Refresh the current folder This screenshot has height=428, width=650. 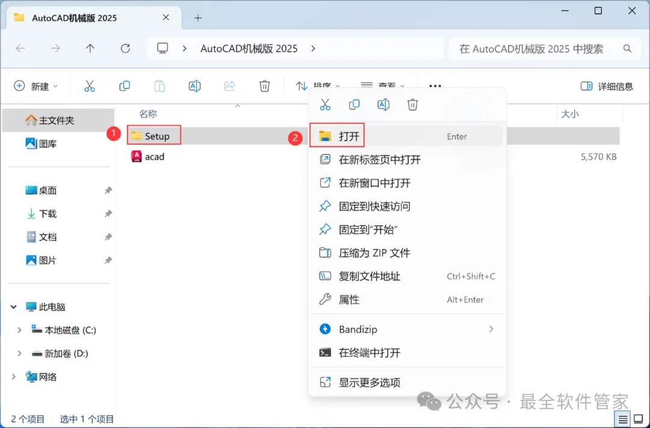[125, 49]
